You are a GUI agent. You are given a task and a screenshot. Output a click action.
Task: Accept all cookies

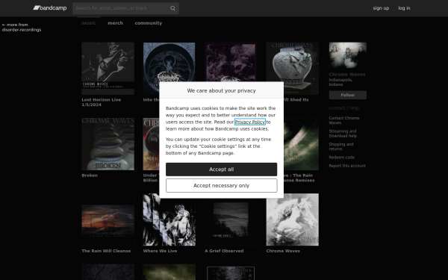[x=222, y=169]
